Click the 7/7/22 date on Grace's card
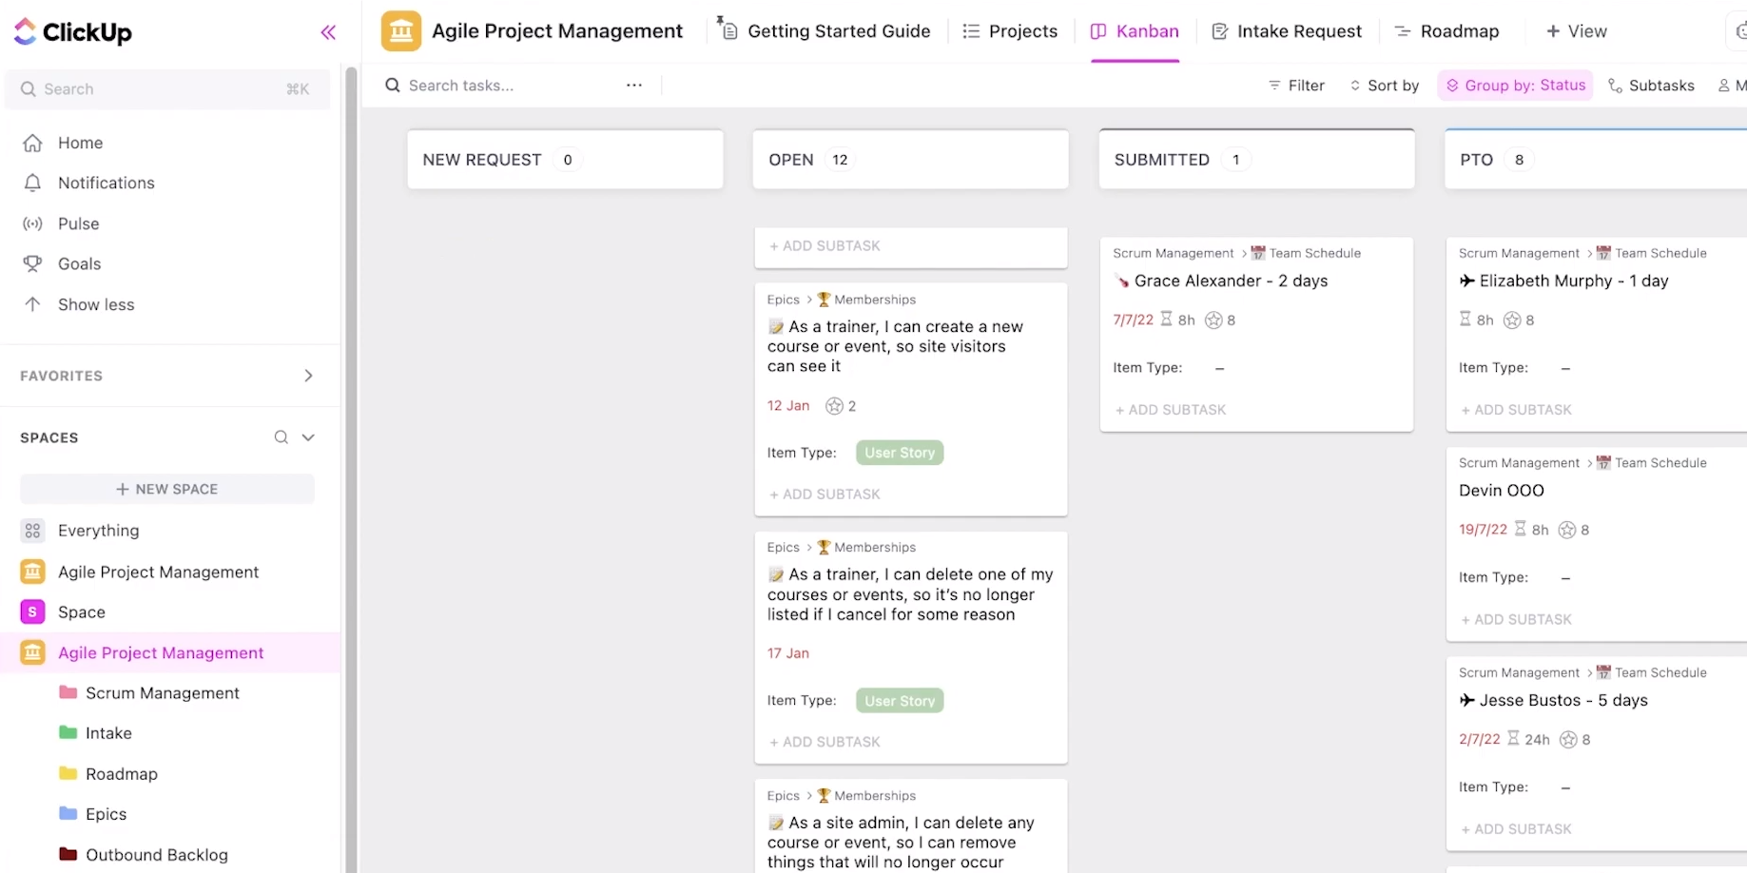 [x=1133, y=320]
